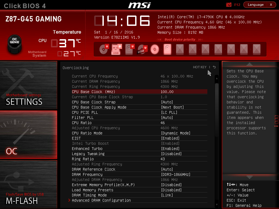Image resolution: width=279 pixels, height=209 pixels.
Task: Click the Intel Turbo Boost Enabled value
Action: 170,143
